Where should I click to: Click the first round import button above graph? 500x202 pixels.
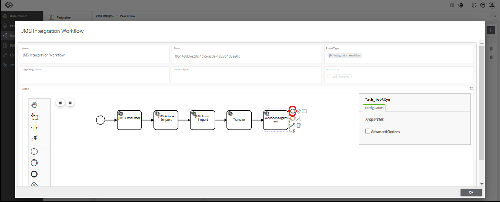[x=60, y=102]
